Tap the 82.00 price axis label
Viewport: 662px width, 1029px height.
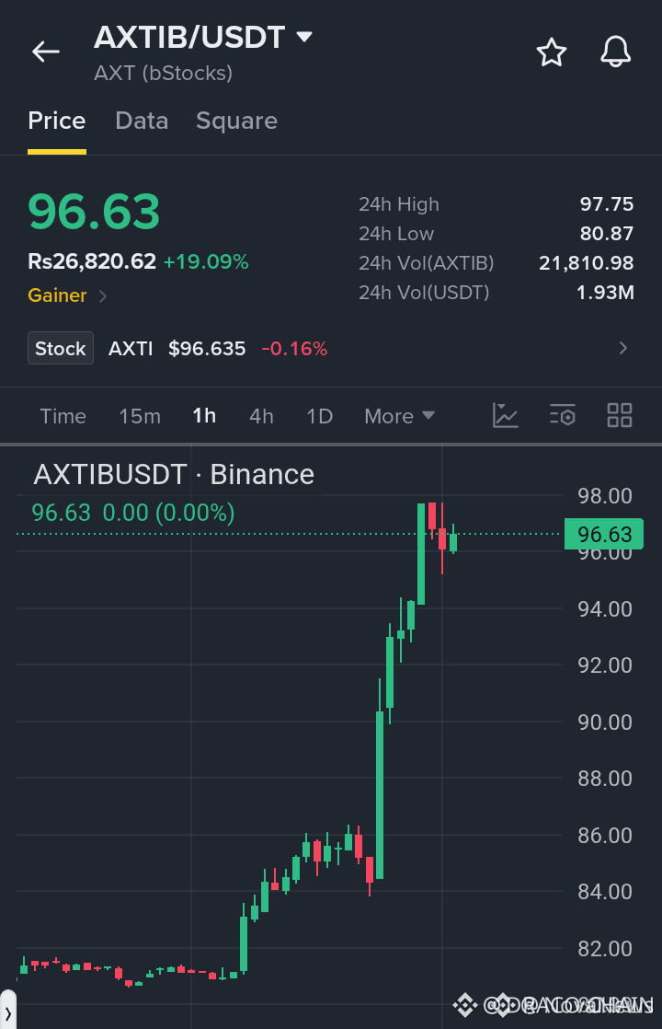(604, 949)
